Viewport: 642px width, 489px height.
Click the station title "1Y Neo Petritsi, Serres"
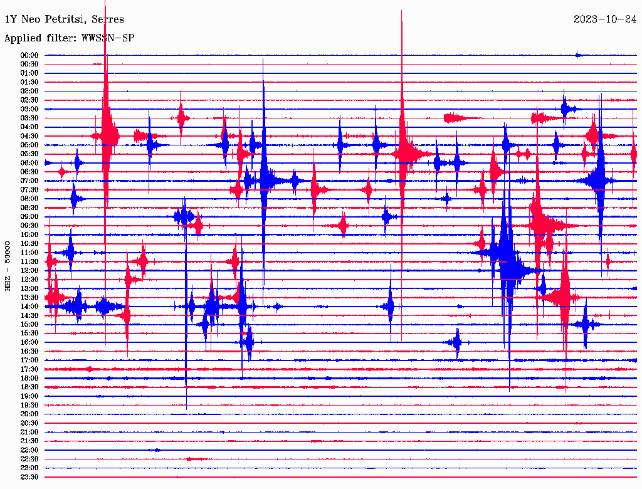pyautogui.click(x=64, y=19)
